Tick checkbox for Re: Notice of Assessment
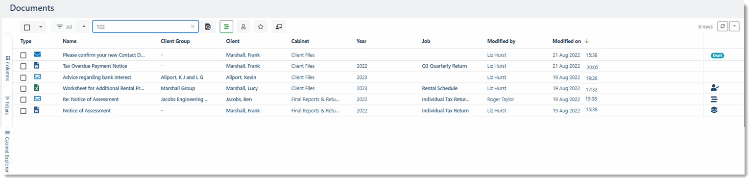The height and width of the screenshot is (178, 749). point(23,100)
